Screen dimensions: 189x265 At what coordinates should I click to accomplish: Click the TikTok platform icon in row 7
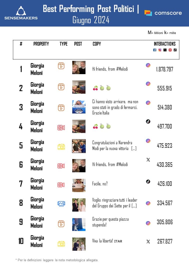tap(148, 182)
